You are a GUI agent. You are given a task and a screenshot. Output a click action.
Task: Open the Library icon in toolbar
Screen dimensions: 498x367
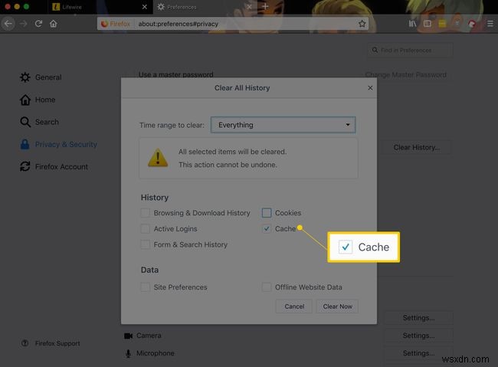click(x=412, y=24)
